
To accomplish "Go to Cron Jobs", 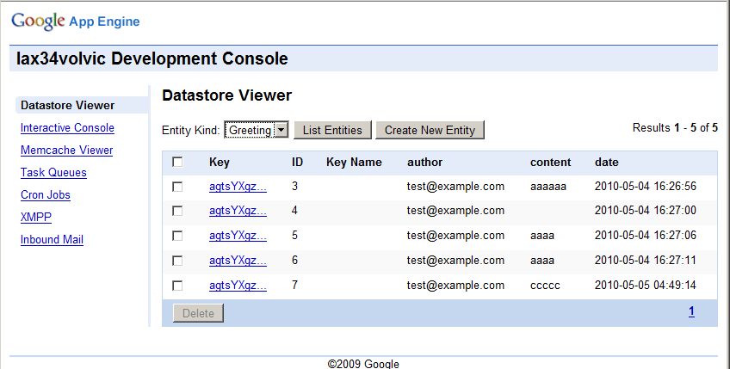I will click(x=46, y=194).
